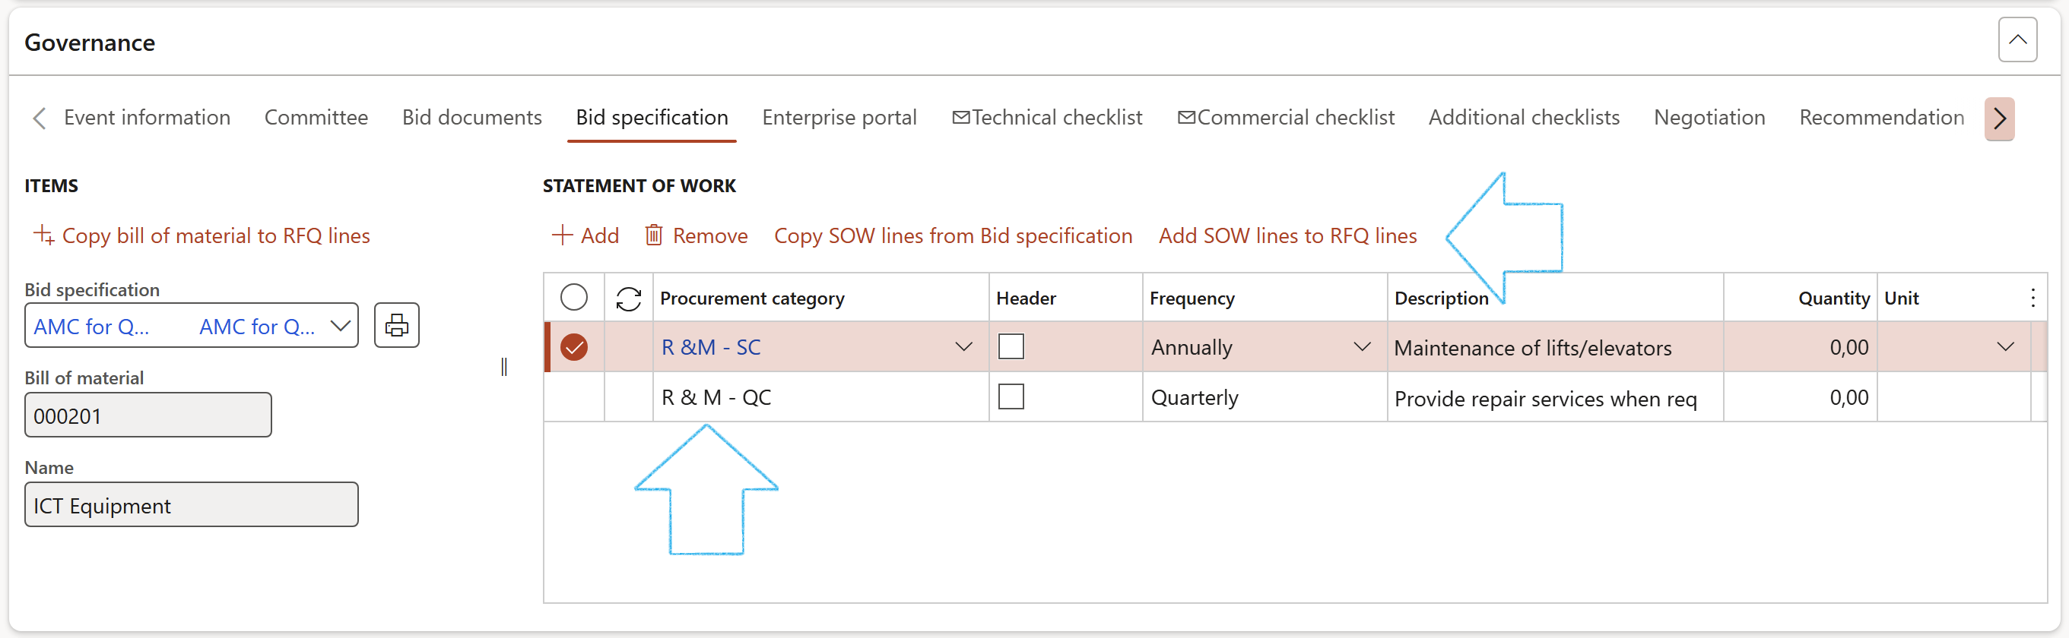Click the Bill of material field

pyautogui.click(x=148, y=415)
